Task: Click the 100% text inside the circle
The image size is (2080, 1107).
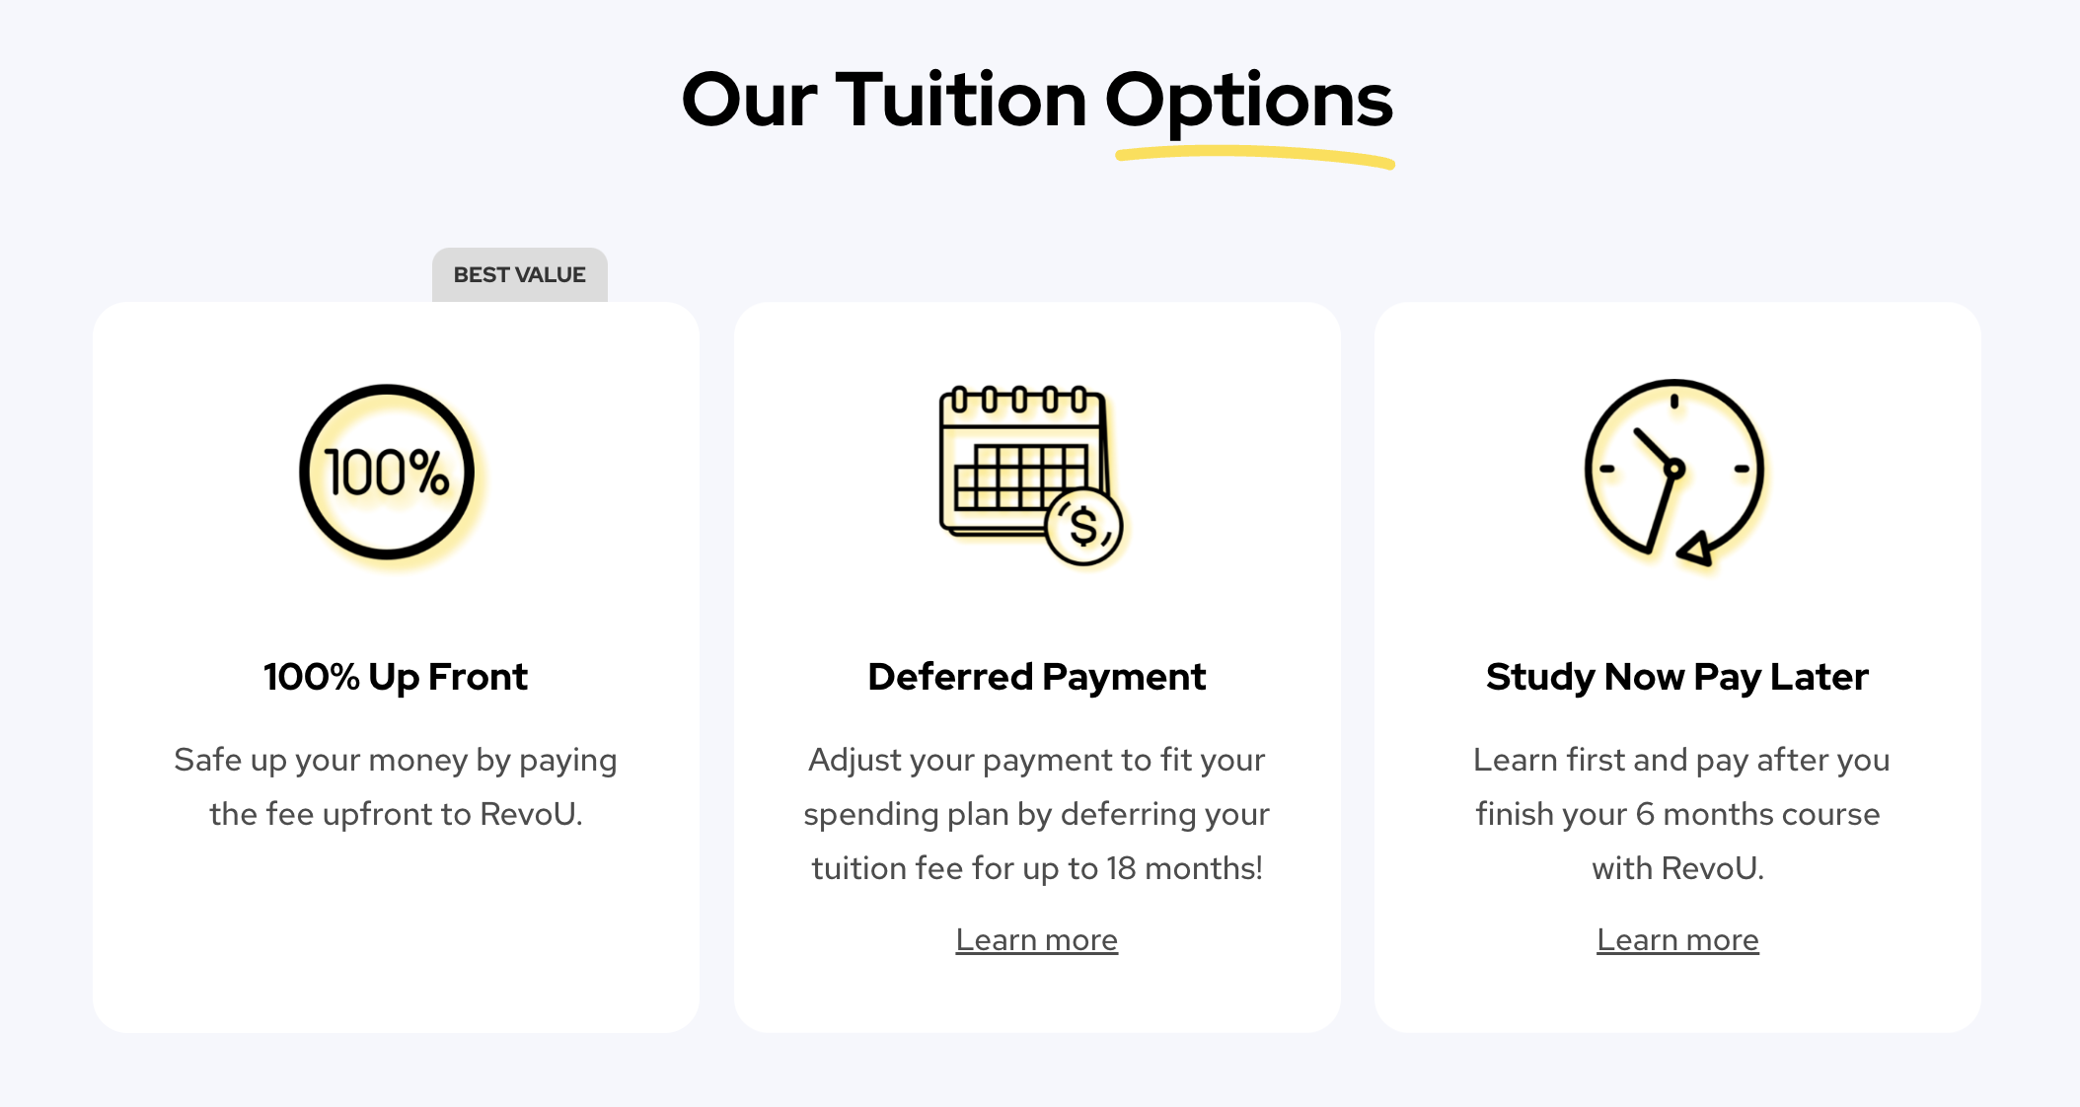Action: pos(387,472)
